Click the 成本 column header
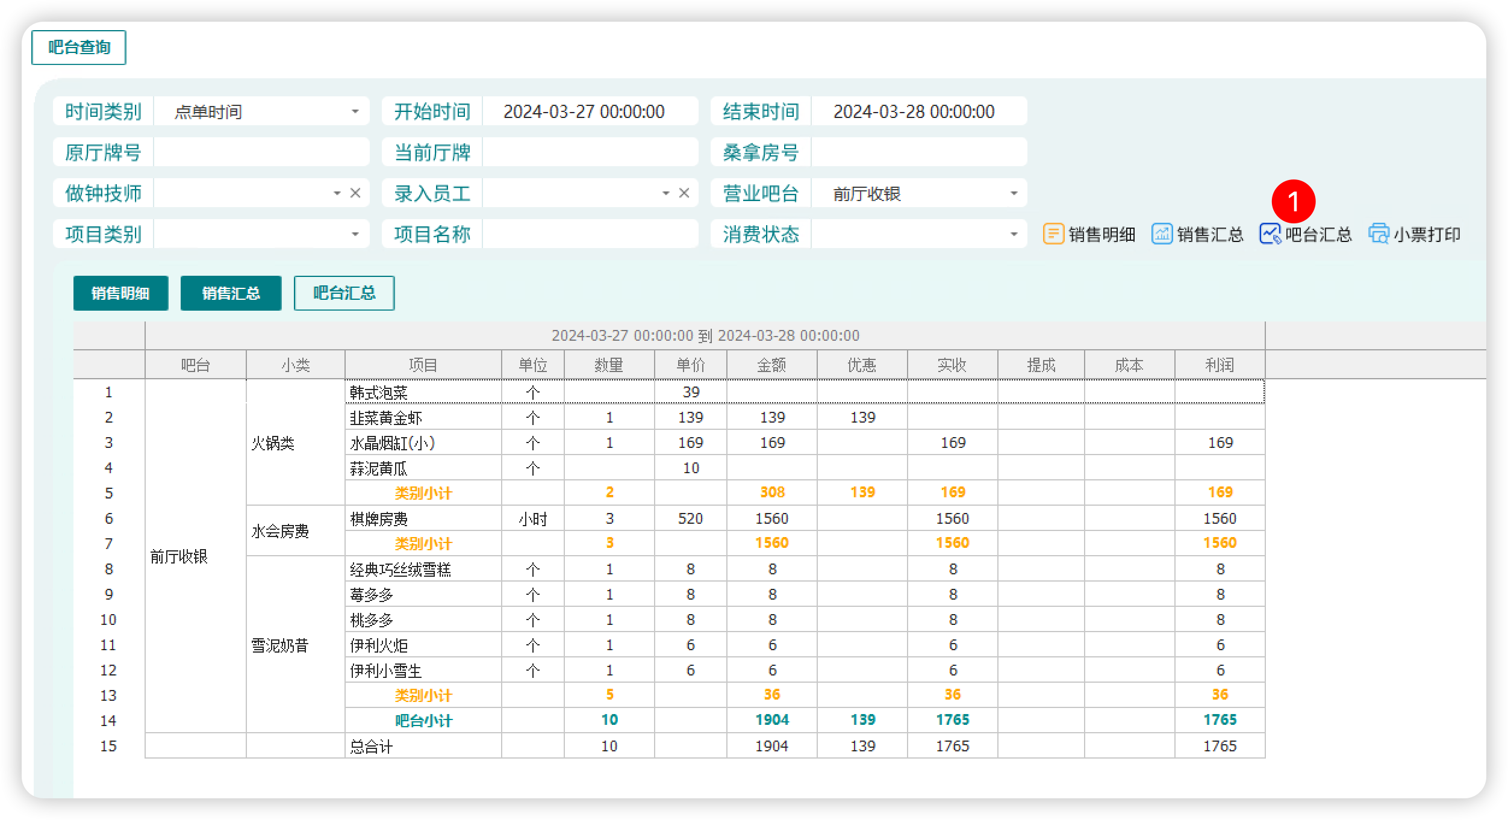 click(x=1130, y=365)
